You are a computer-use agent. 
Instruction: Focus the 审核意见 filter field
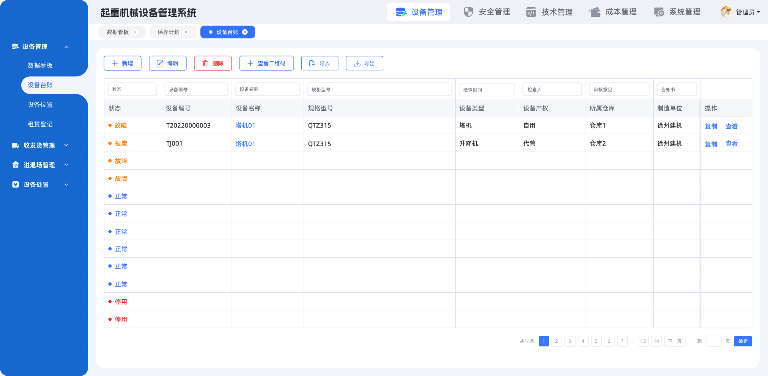[619, 89]
